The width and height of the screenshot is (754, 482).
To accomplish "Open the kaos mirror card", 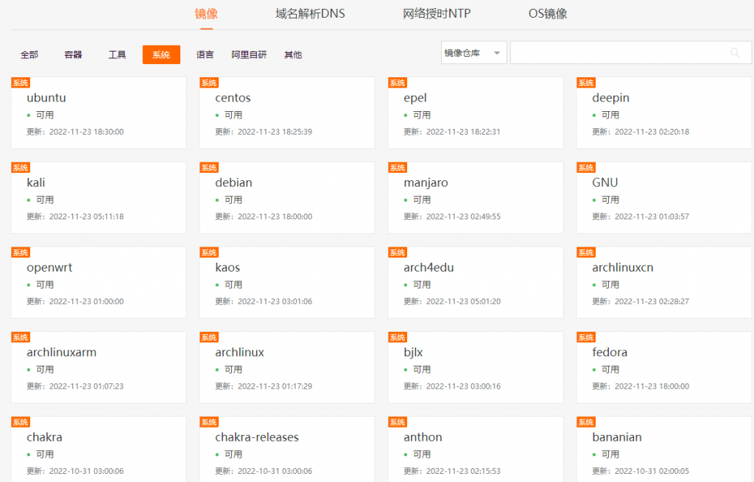I will click(287, 283).
